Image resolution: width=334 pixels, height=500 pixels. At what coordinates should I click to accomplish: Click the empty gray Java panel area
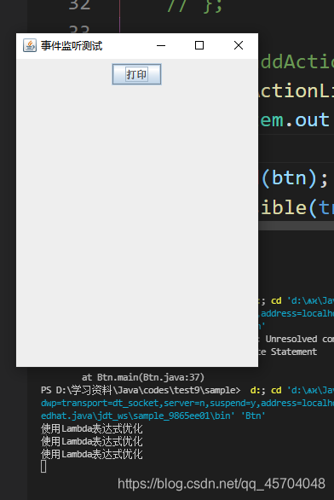tap(137, 224)
